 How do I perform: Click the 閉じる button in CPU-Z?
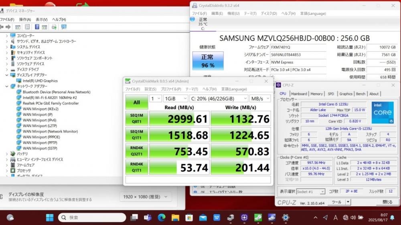pyautogui.click(x=387, y=202)
